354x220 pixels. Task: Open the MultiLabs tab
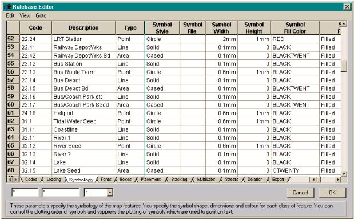(206, 180)
